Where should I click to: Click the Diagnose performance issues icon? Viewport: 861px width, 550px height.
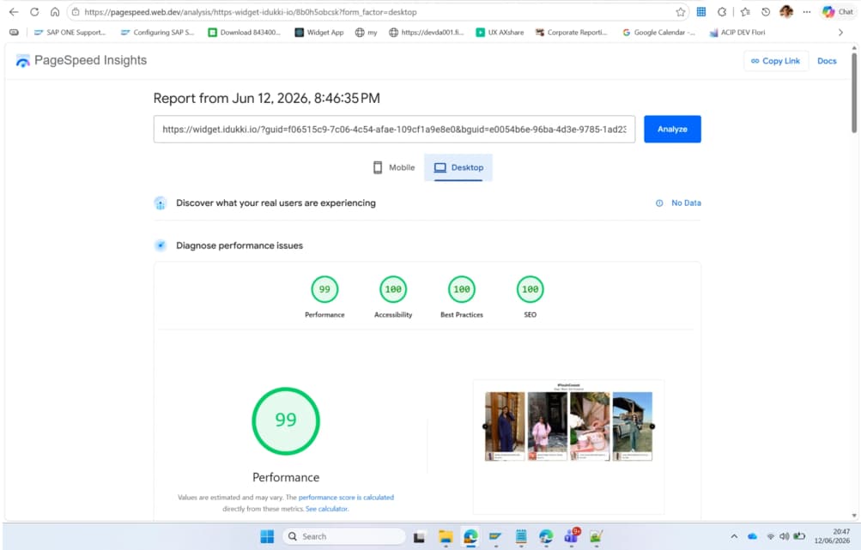pyautogui.click(x=161, y=245)
